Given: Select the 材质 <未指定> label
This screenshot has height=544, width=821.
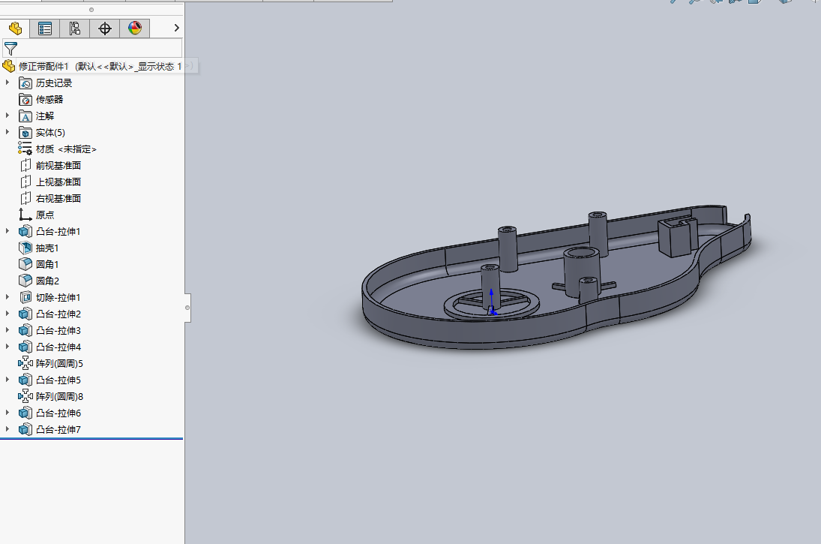Looking at the screenshot, I should click(x=66, y=149).
